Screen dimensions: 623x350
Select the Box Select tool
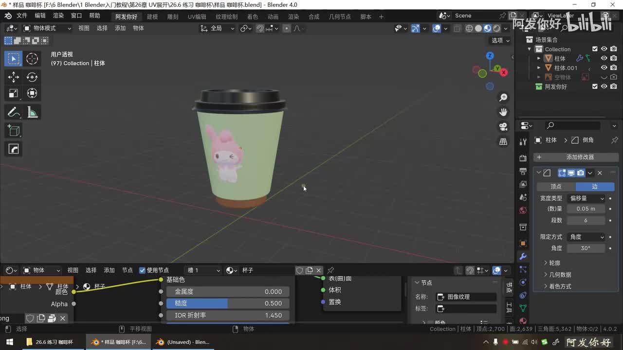coord(14,59)
